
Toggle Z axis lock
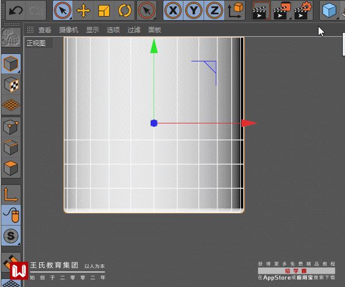(214, 10)
